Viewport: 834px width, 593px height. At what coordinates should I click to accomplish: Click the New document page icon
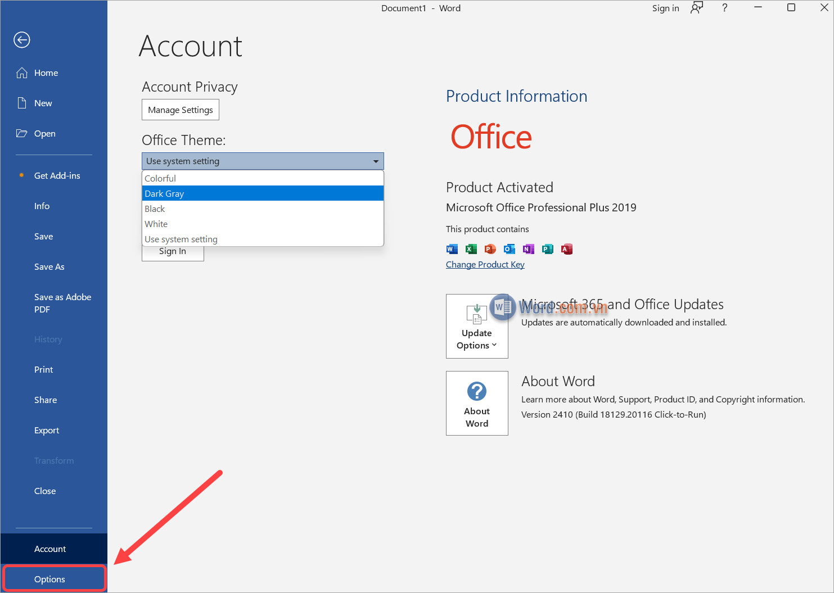coord(22,103)
